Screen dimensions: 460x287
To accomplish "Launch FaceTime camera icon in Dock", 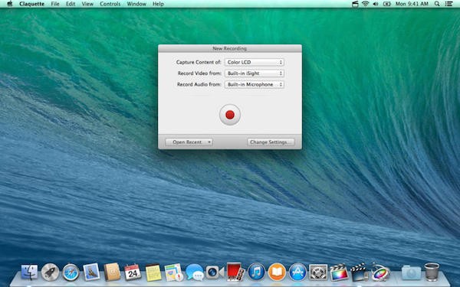I will point(215,272).
